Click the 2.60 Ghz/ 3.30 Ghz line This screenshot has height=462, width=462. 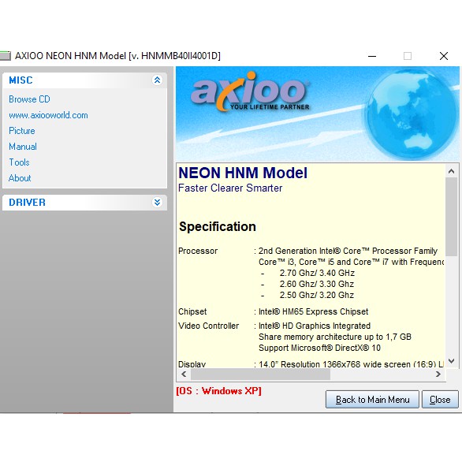(x=317, y=284)
